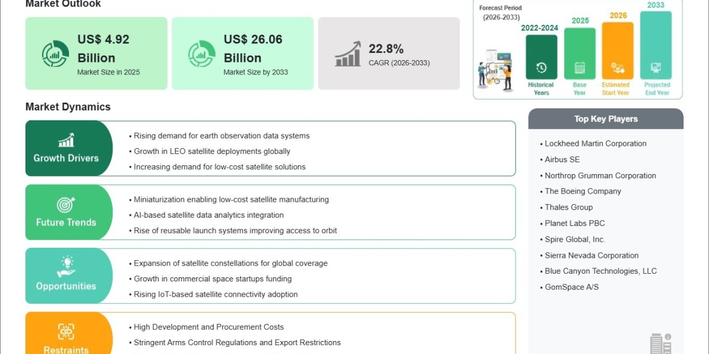Click the 2025 label above the green bar
Screen dimensions: 709x354
pos(580,21)
